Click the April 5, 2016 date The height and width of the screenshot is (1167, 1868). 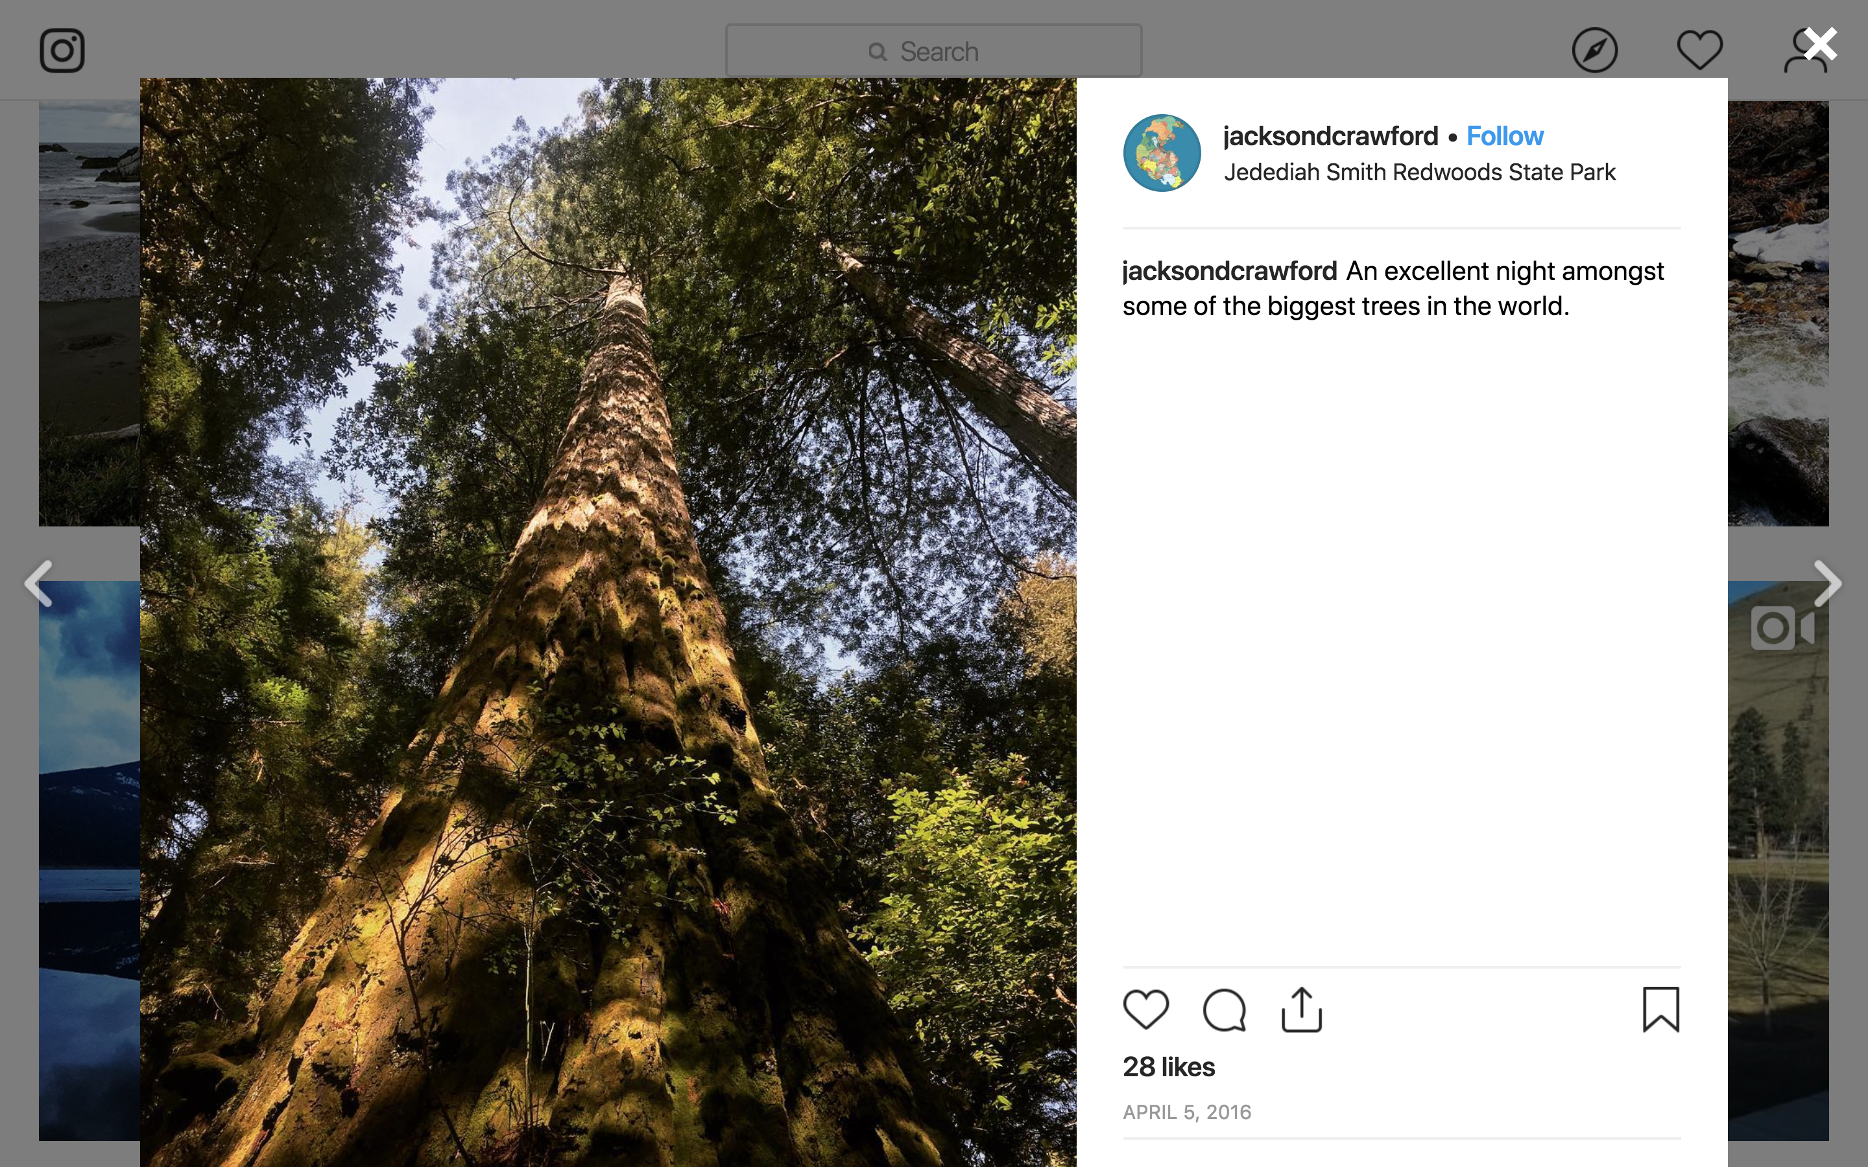pos(1186,1112)
